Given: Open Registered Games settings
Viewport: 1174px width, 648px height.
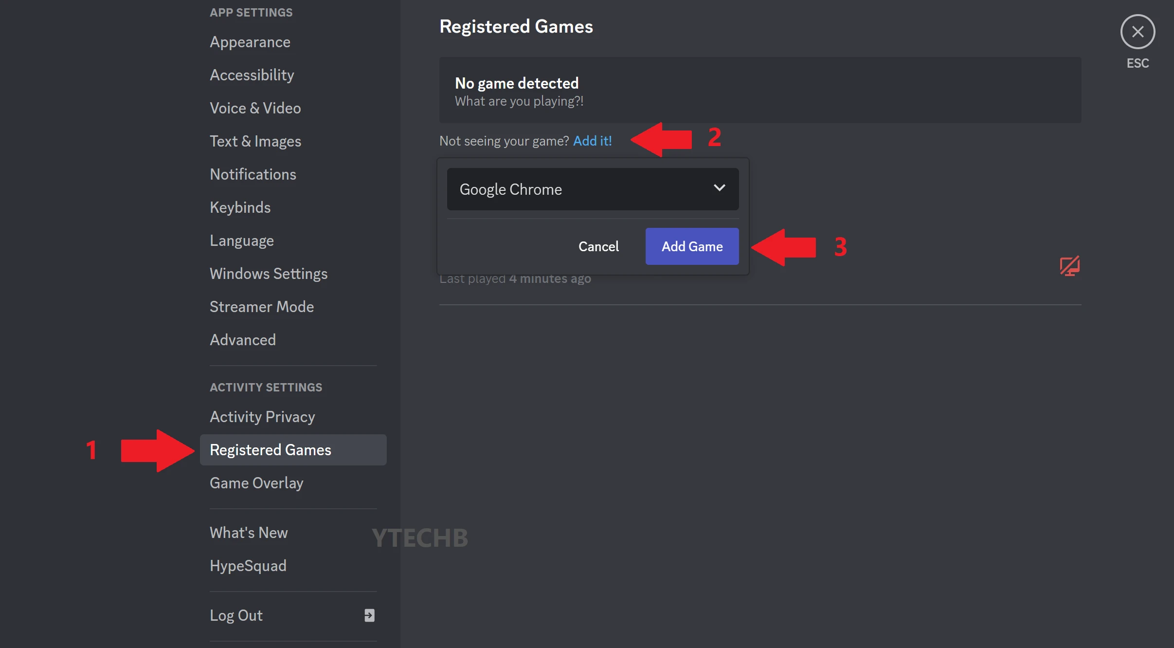Looking at the screenshot, I should point(271,449).
